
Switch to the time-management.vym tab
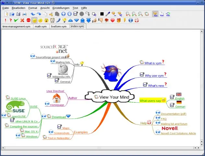[x=16, y=26]
